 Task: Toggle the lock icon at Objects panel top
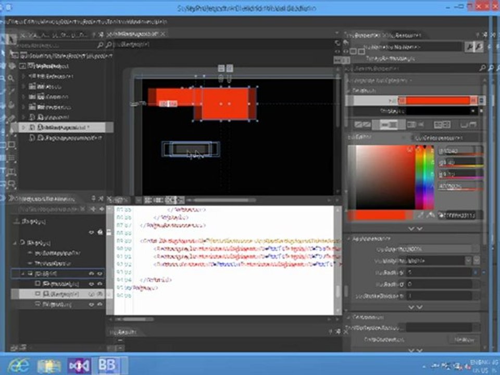pyautogui.click(x=100, y=232)
